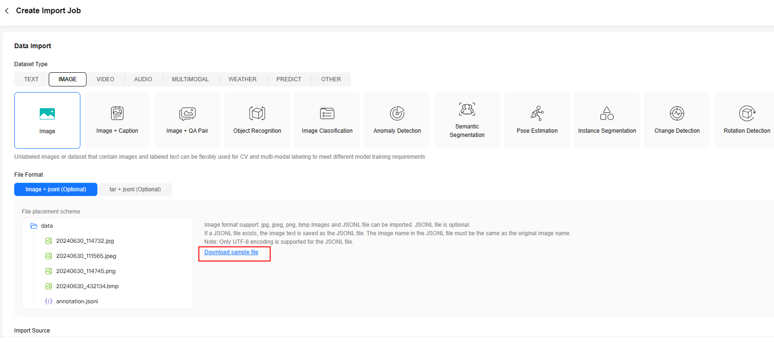This screenshot has height=342, width=774.
Task: Click the Rotation Detection card label
Action: click(747, 131)
